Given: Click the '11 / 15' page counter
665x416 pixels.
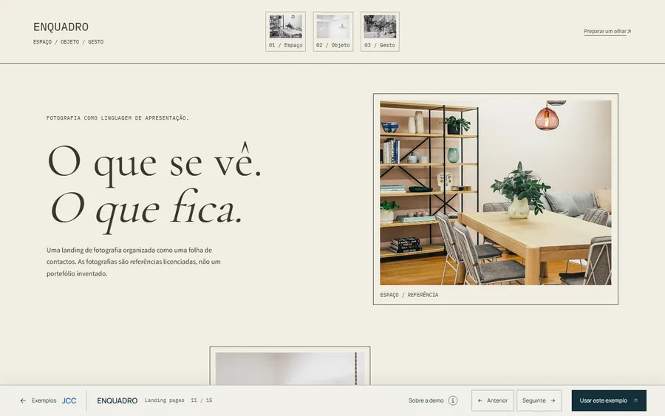Looking at the screenshot, I should 202,400.
